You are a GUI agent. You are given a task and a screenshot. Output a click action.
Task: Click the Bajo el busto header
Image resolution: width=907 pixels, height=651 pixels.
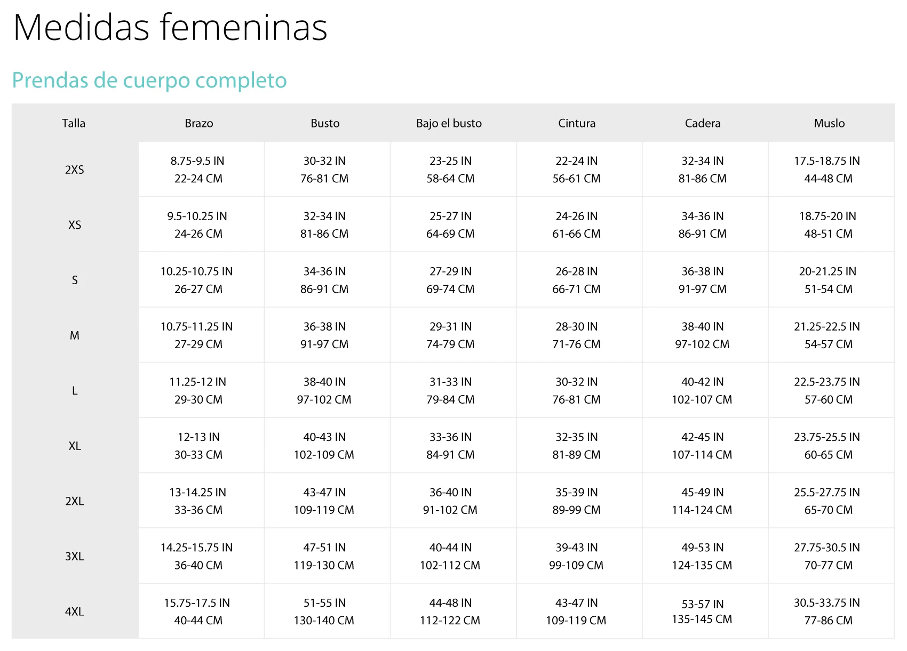(x=449, y=123)
